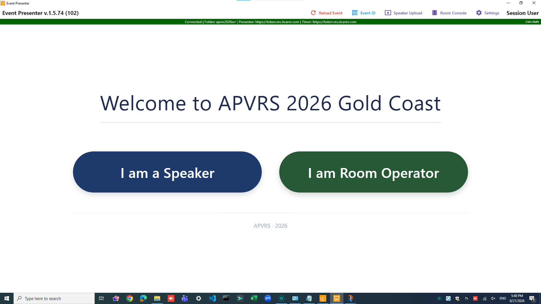Open Microsoft Edge from the taskbar
This screenshot has height=304, width=541.
(143, 298)
